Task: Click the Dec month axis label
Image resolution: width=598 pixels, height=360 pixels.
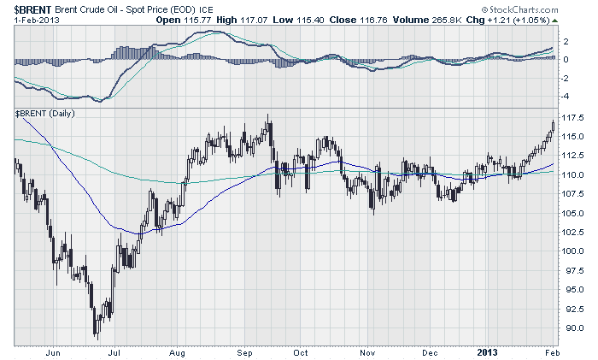Action: pyautogui.click(x=430, y=353)
